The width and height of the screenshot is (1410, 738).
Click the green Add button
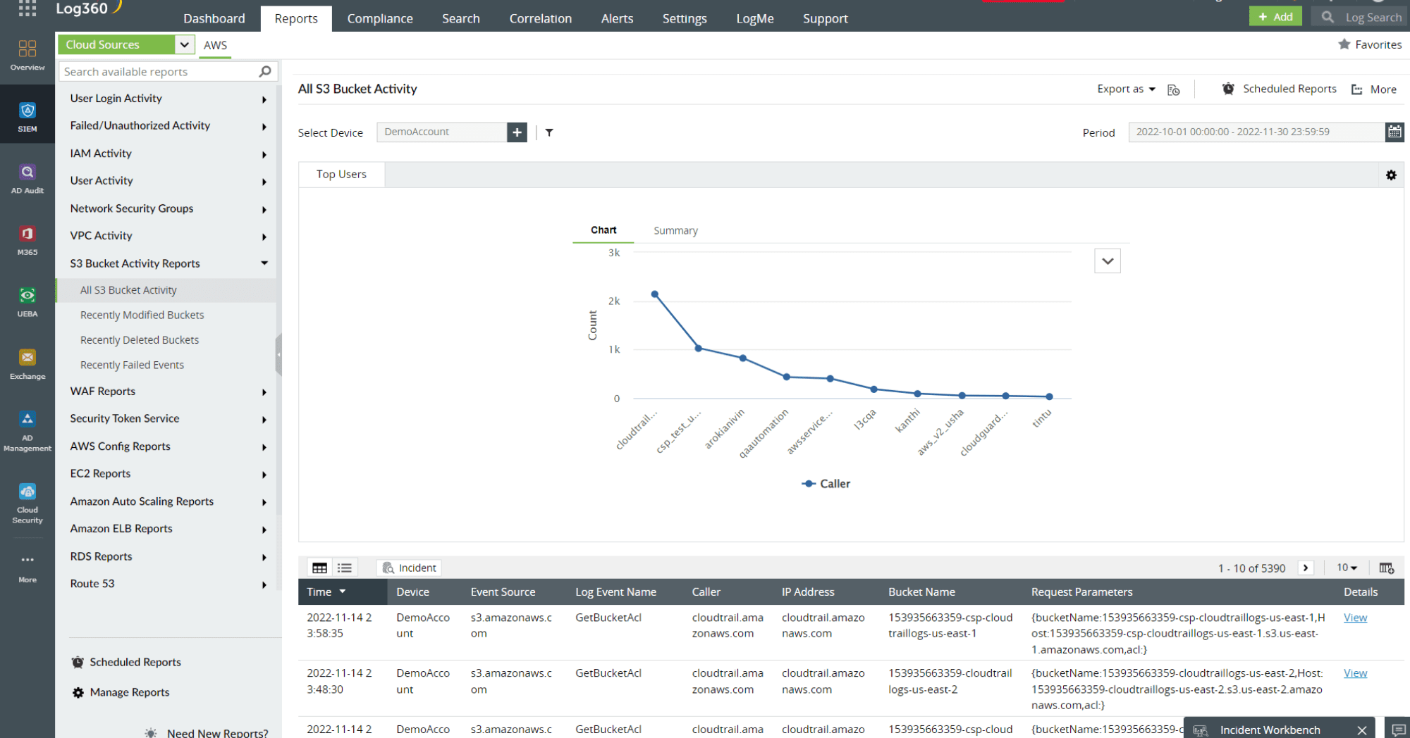click(x=1275, y=15)
